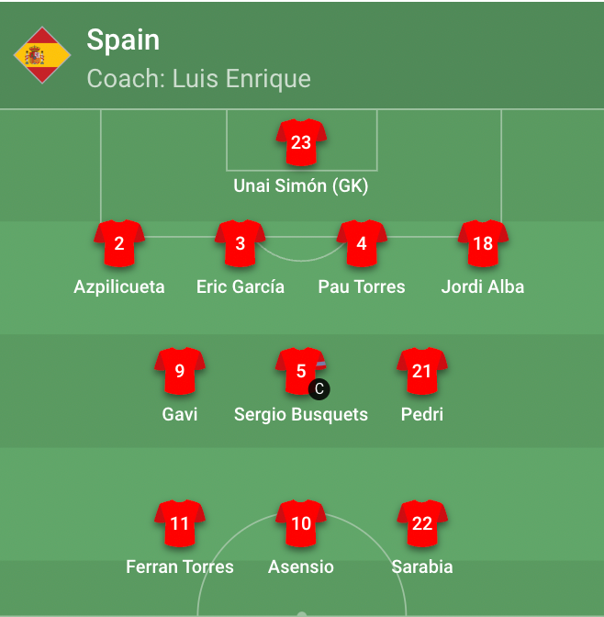This screenshot has height=617, width=604.
Task: Select Jordi Alba's number 18 shirt
Action: tap(483, 243)
